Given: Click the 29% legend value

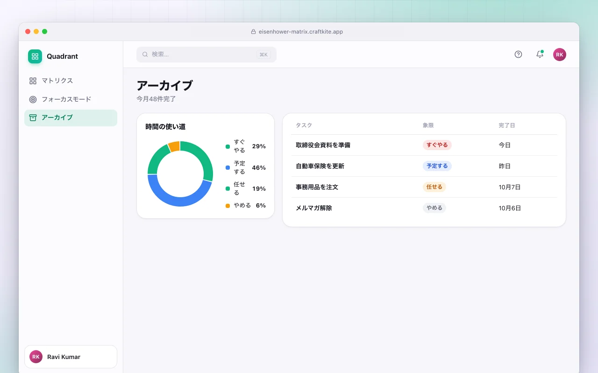Looking at the screenshot, I should point(259,146).
